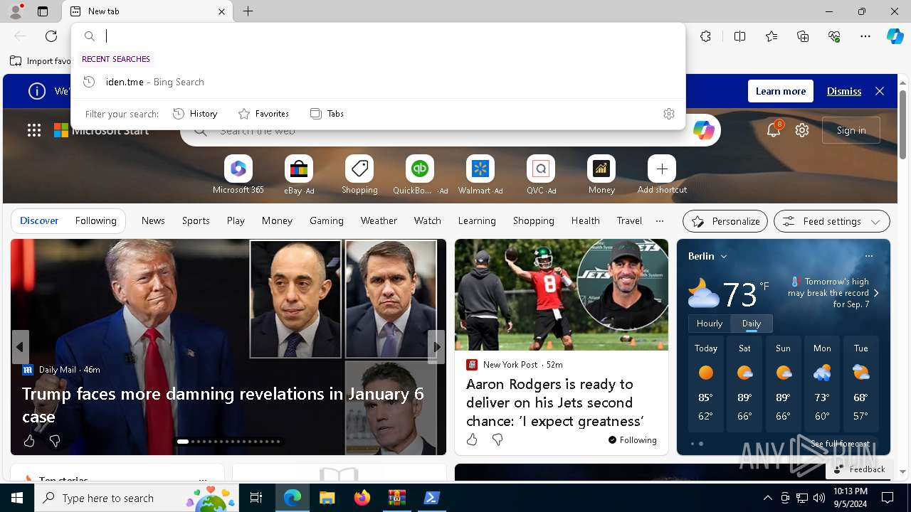Dislike the Aaron Rodgers story
This screenshot has height=512, width=911.
(497, 440)
